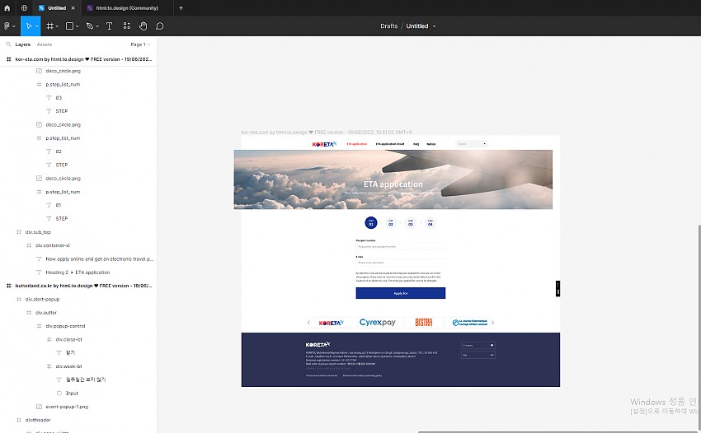Select the Move tool
Viewport: 701px width, 433px height.
pyautogui.click(x=27, y=26)
